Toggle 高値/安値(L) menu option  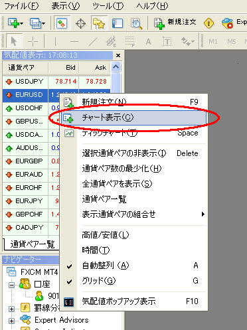(x=135, y=235)
